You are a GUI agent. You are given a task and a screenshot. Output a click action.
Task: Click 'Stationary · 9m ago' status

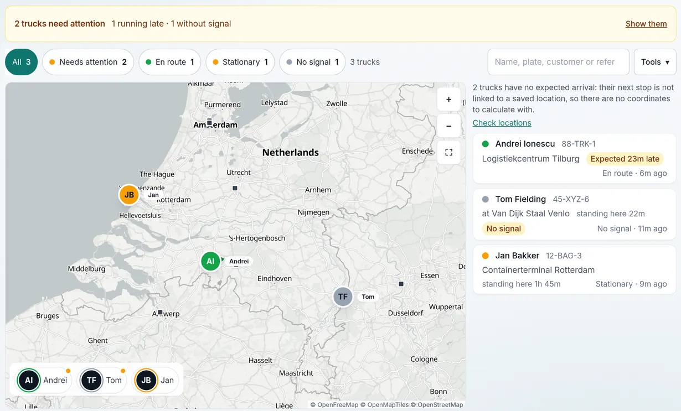631,284
